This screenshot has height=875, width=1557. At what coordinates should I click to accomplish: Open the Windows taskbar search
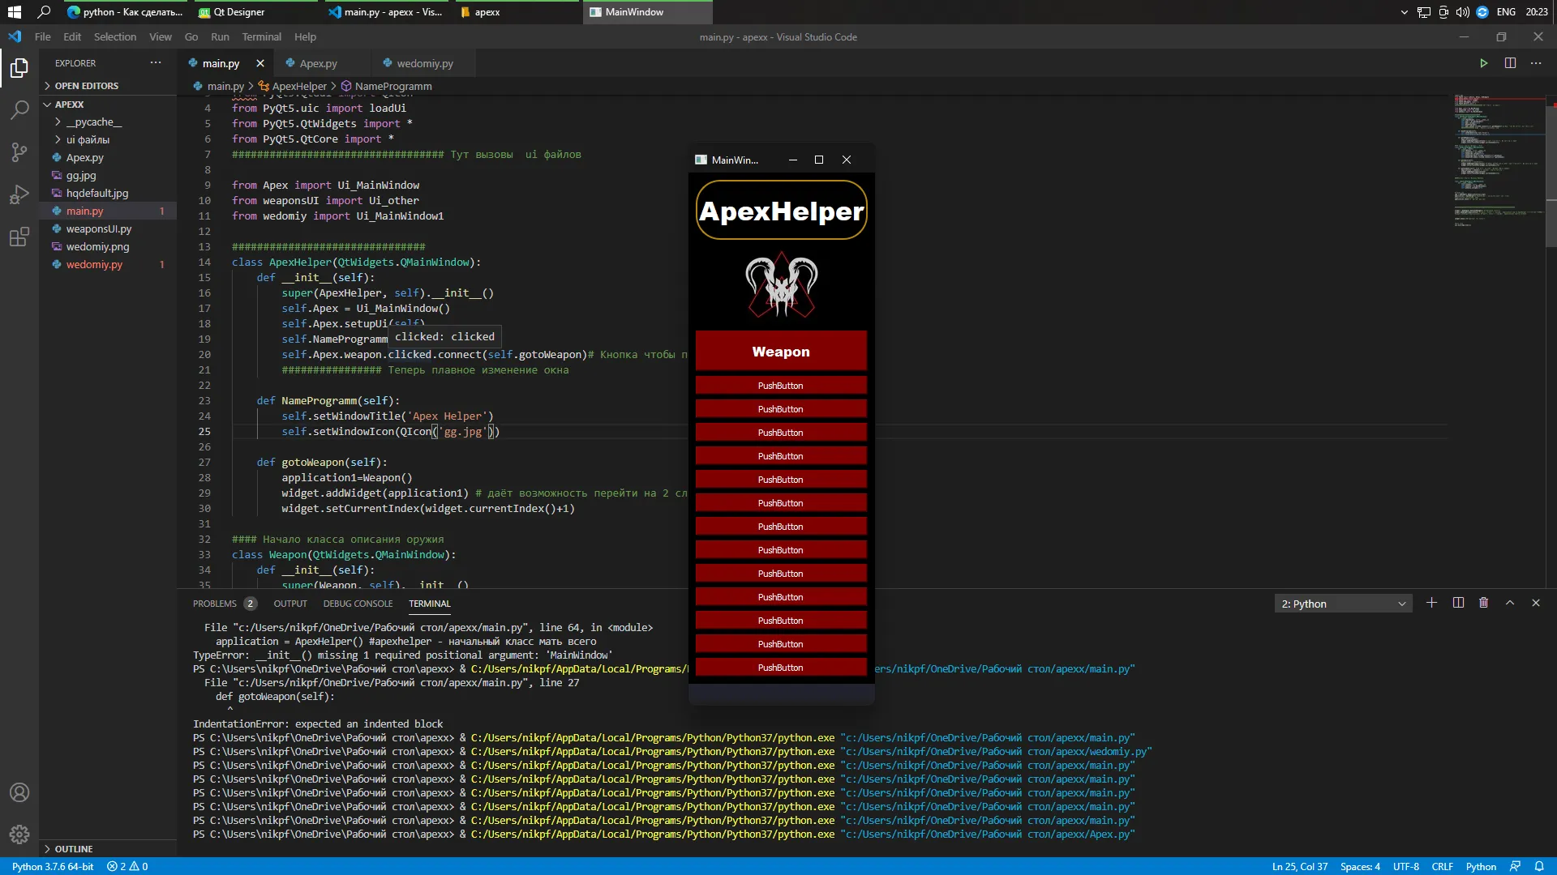[45, 12]
